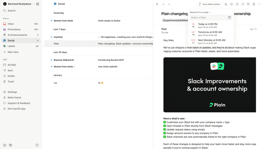The image size is (264, 149).
Task: Click the compose new mail icon
Action: click(38, 4)
